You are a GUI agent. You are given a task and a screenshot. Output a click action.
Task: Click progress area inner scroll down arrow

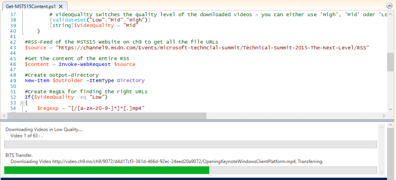pos(382,172)
